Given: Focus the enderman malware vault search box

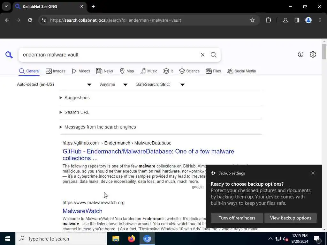Looking at the screenshot, I should click(110, 55).
